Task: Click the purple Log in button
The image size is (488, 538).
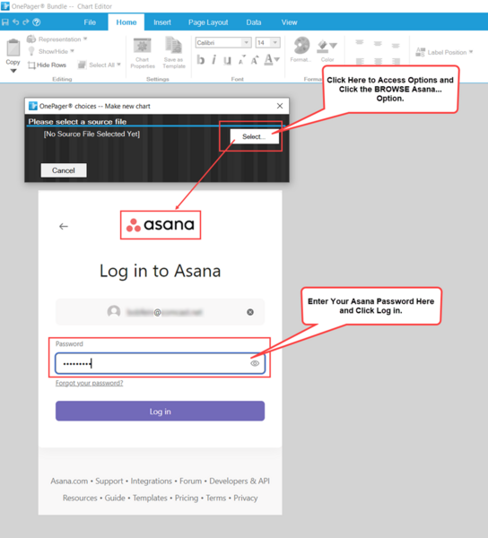Action: coord(160,411)
